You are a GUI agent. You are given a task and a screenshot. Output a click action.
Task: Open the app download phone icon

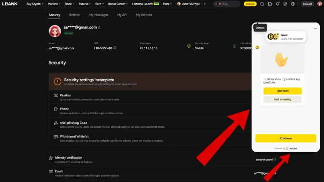[285, 4]
